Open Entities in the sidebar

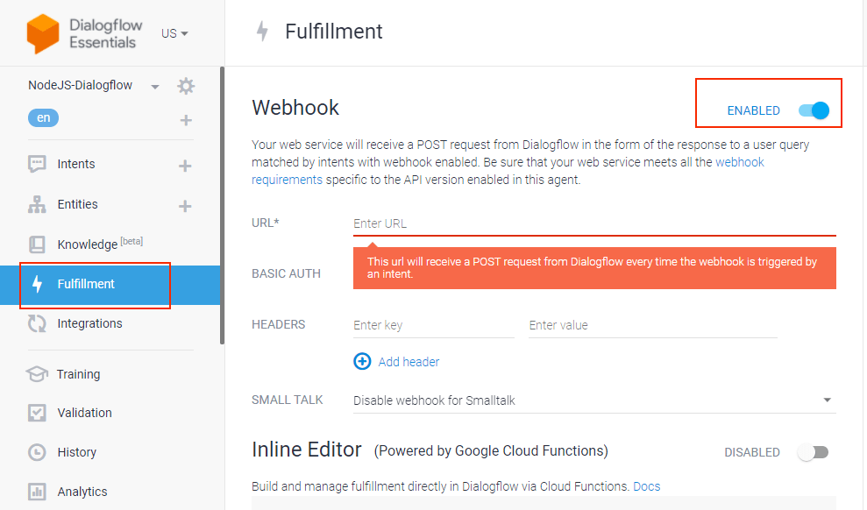(77, 204)
